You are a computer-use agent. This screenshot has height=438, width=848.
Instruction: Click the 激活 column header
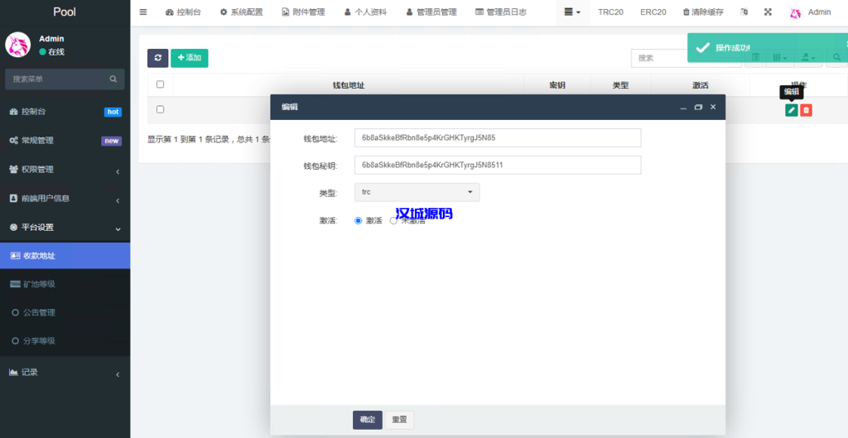(701, 85)
